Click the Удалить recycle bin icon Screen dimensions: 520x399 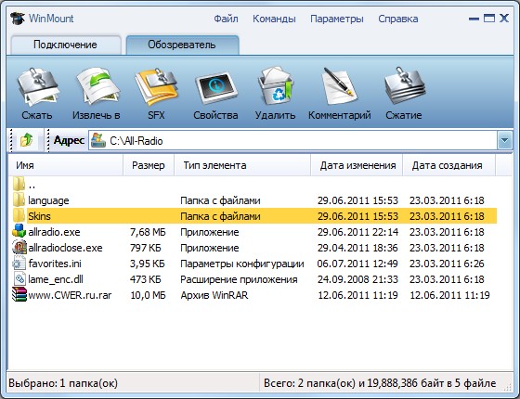(x=276, y=87)
